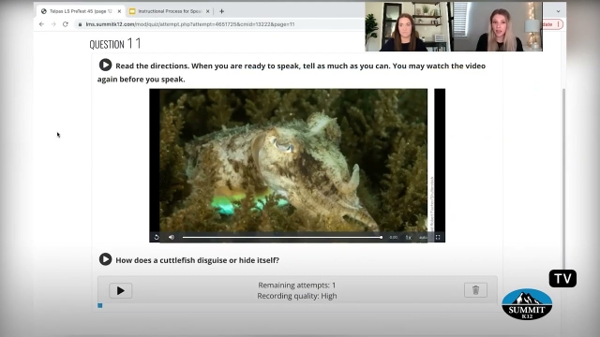Image resolution: width=600 pixels, height=337 pixels.
Task: Delete the recording with the trash icon
Action: (475, 290)
